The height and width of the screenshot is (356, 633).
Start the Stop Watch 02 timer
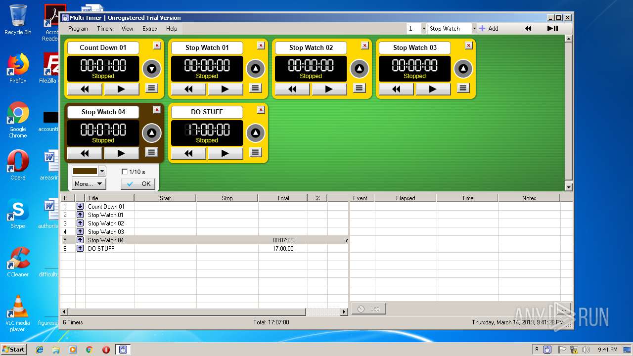329,89
